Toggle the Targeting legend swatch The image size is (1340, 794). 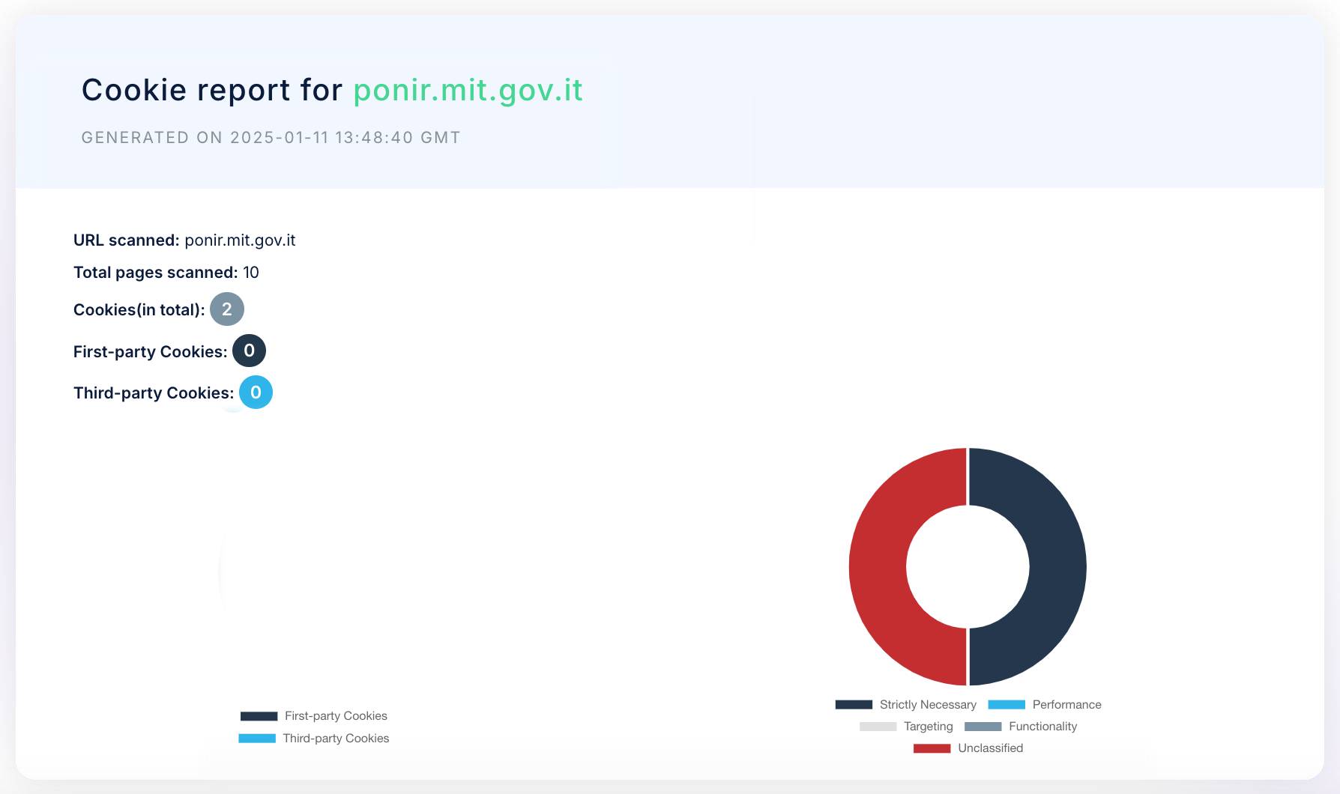(x=878, y=727)
